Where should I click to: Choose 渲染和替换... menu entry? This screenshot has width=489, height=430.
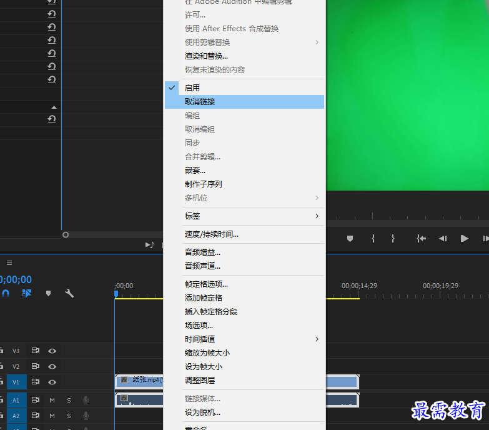click(244, 56)
